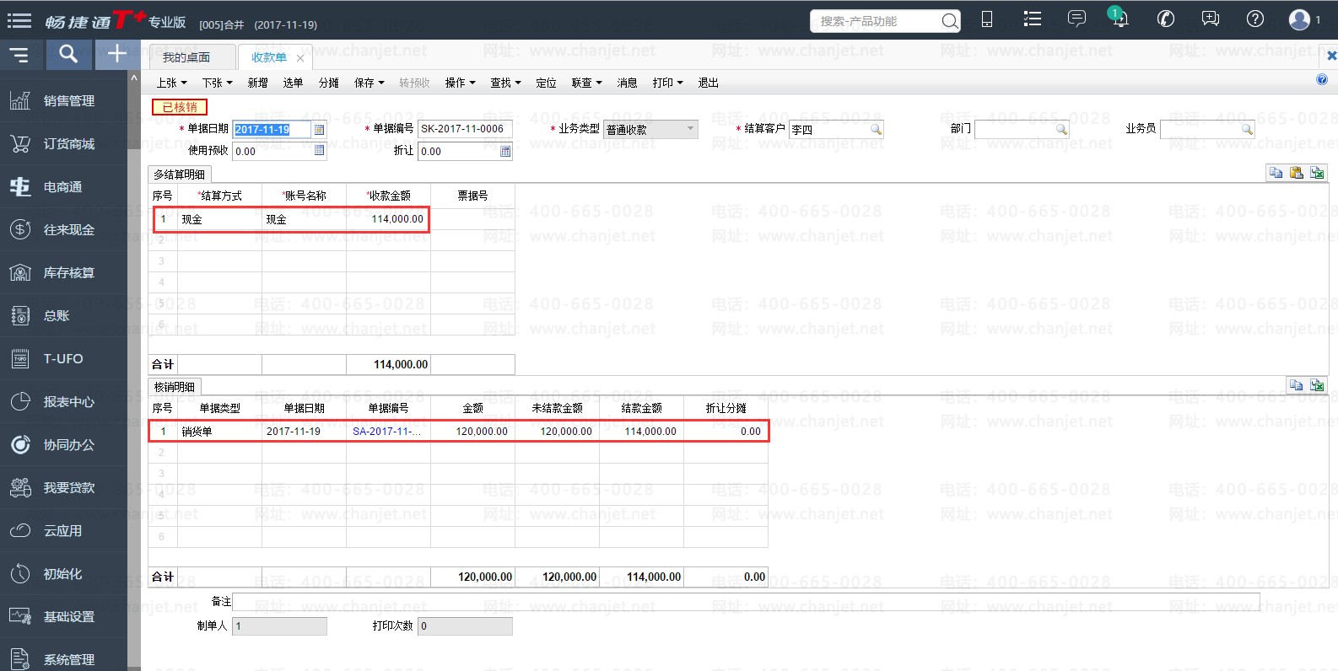Open the 折让 calculator button

click(505, 151)
